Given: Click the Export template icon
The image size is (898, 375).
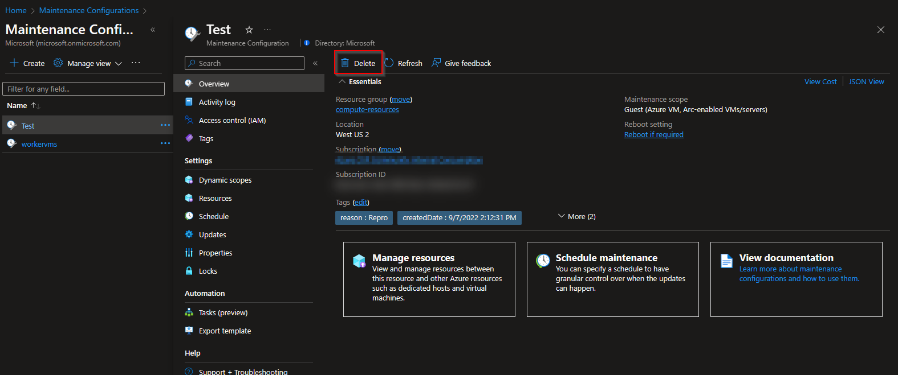Looking at the screenshot, I should point(189,331).
